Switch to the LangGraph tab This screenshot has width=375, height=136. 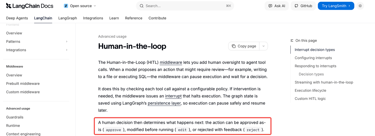coord(67,18)
